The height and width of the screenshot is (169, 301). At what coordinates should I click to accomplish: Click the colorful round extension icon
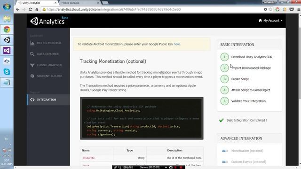pos(277,9)
